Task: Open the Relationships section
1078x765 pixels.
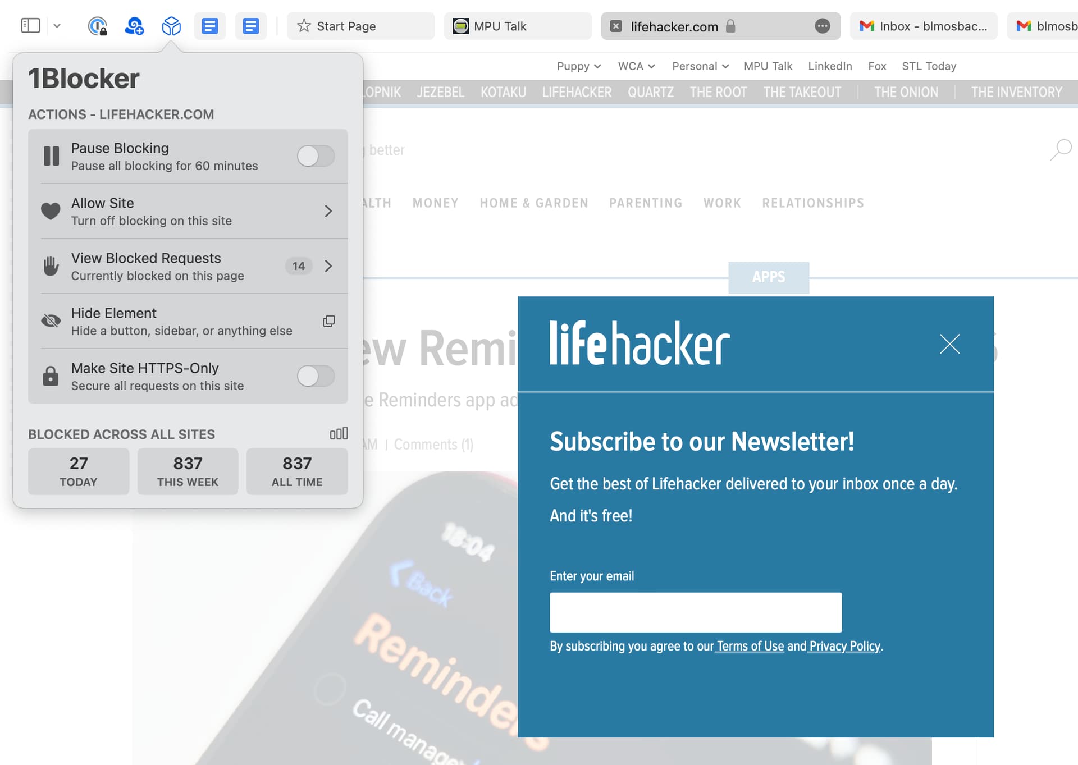Action: click(813, 203)
